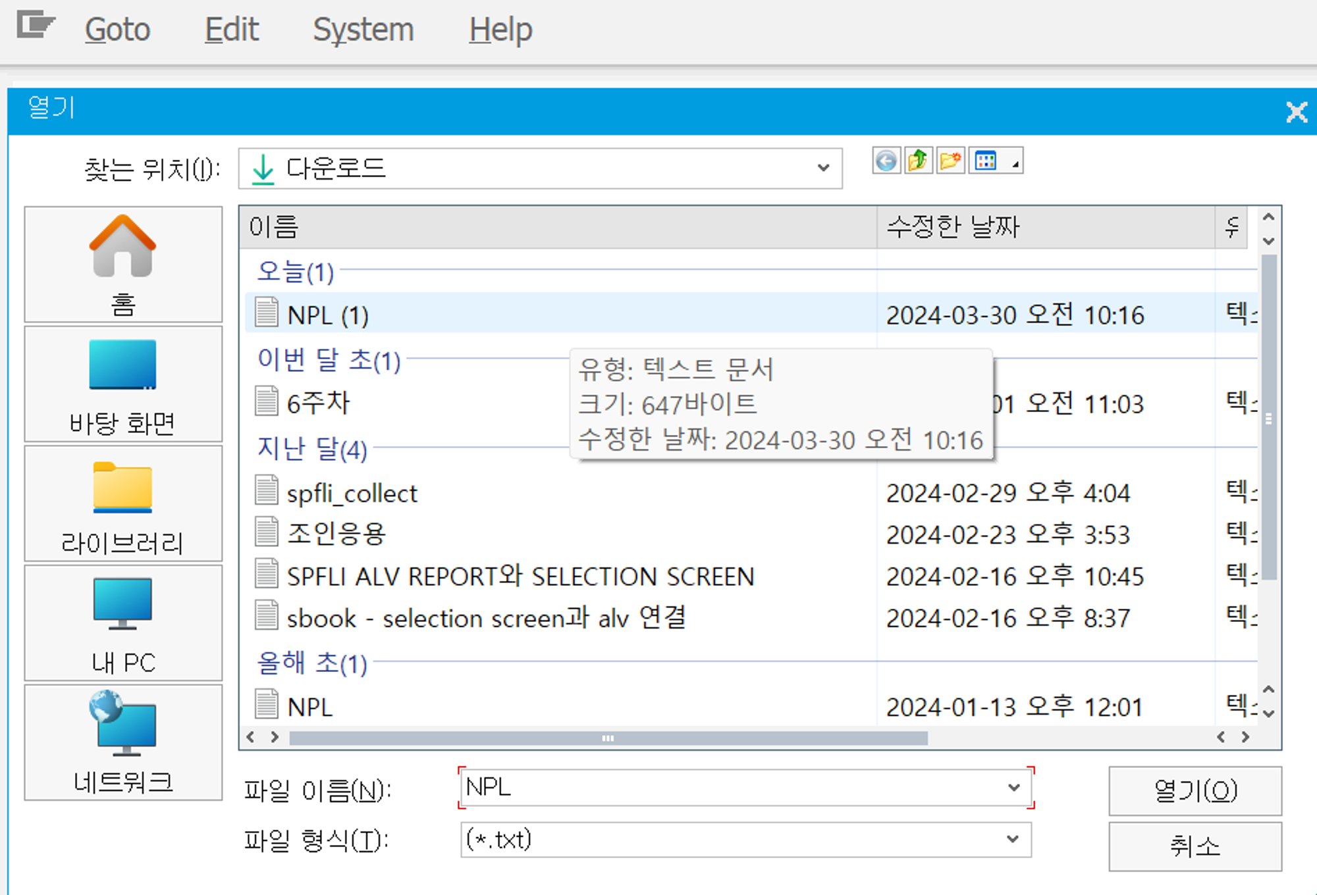Image resolution: width=1317 pixels, height=895 pixels.
Task: Click the horizontal scrollbar of file list
Action: pos(607,738)
